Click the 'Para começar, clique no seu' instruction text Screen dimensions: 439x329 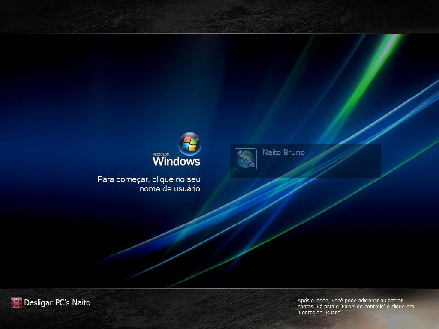(149, 179)
